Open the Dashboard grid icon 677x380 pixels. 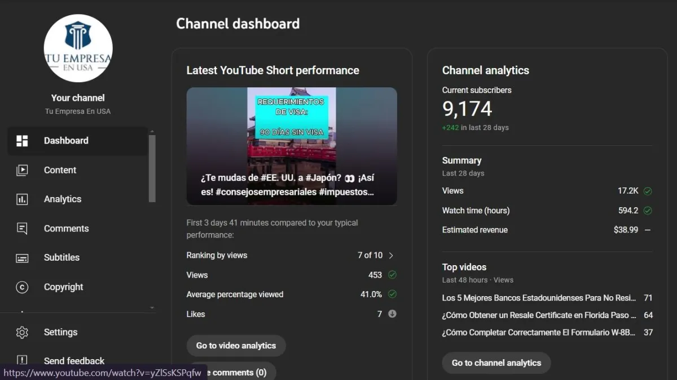click(x=22, y=141)
